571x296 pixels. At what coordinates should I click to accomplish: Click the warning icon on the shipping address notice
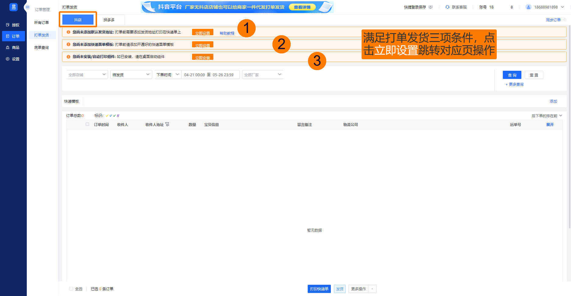tap(68, 32)
